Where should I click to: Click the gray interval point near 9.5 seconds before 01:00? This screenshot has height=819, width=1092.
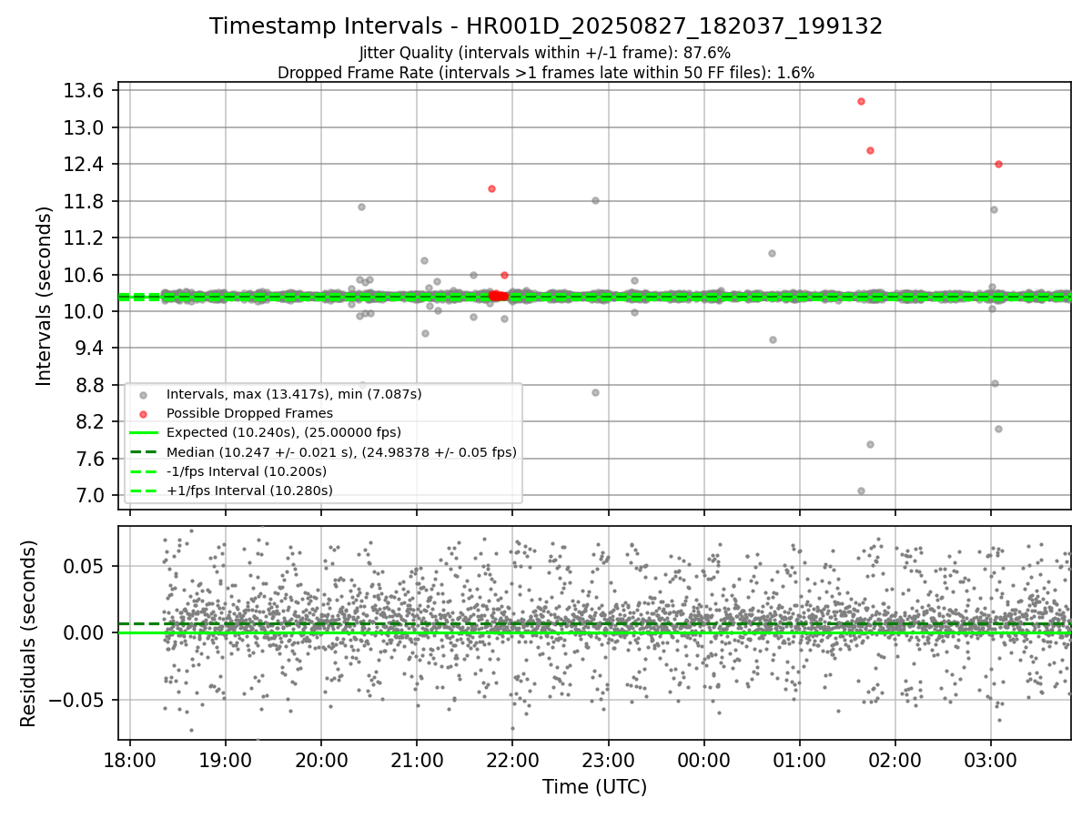click(x=773, y=339)
